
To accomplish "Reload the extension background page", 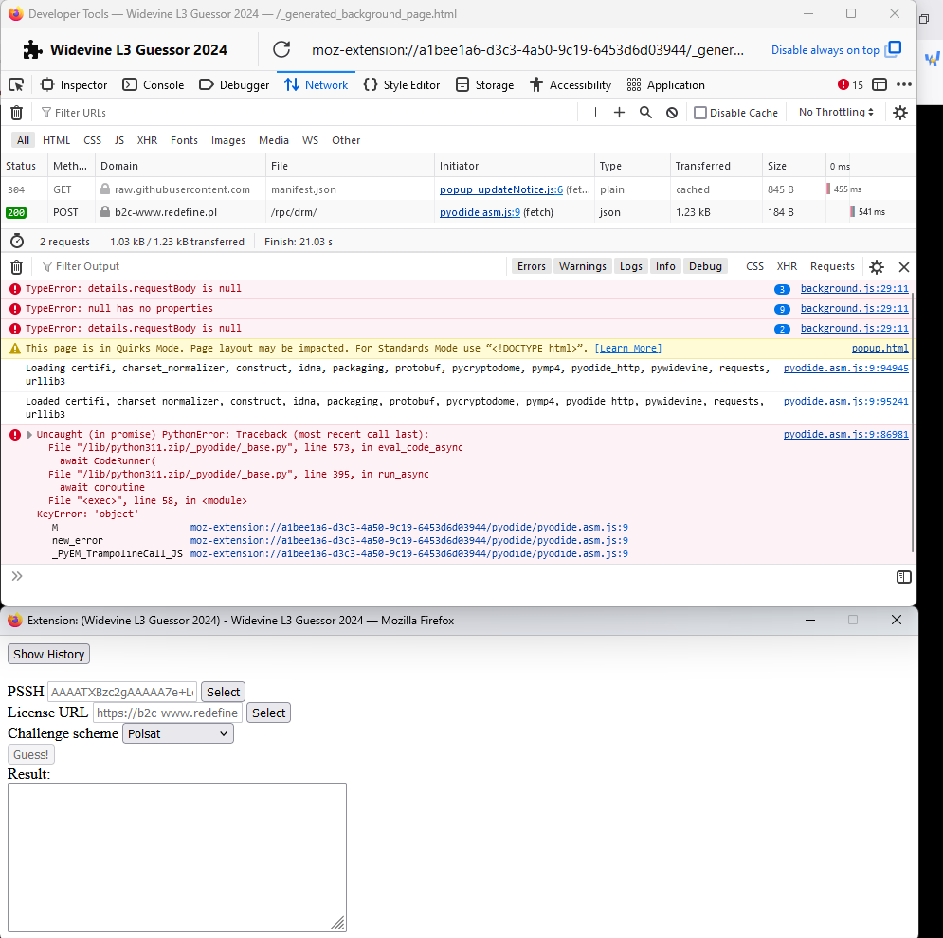I will point(281,49).
